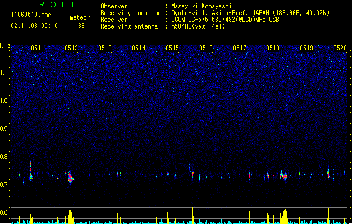The width and height of the screenshot is (353, 224).
Task: Click the 0517 time marker
Action: [x=240, y=48]
